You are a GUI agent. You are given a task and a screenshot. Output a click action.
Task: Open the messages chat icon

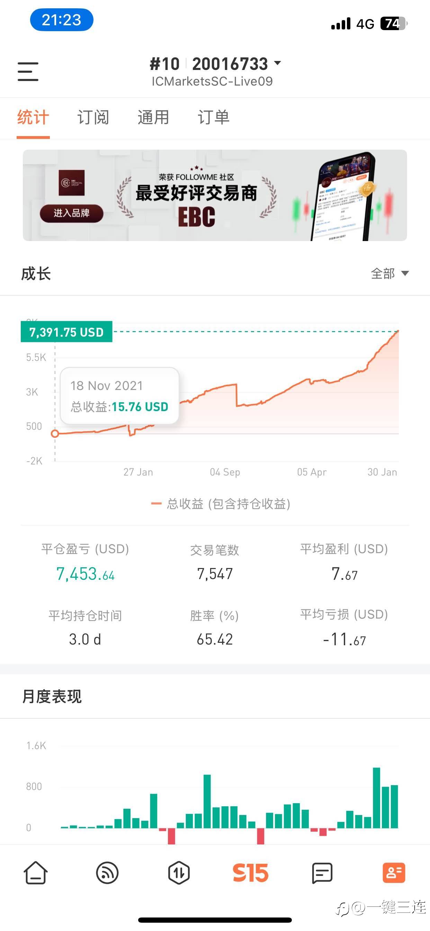click(322, 873)
